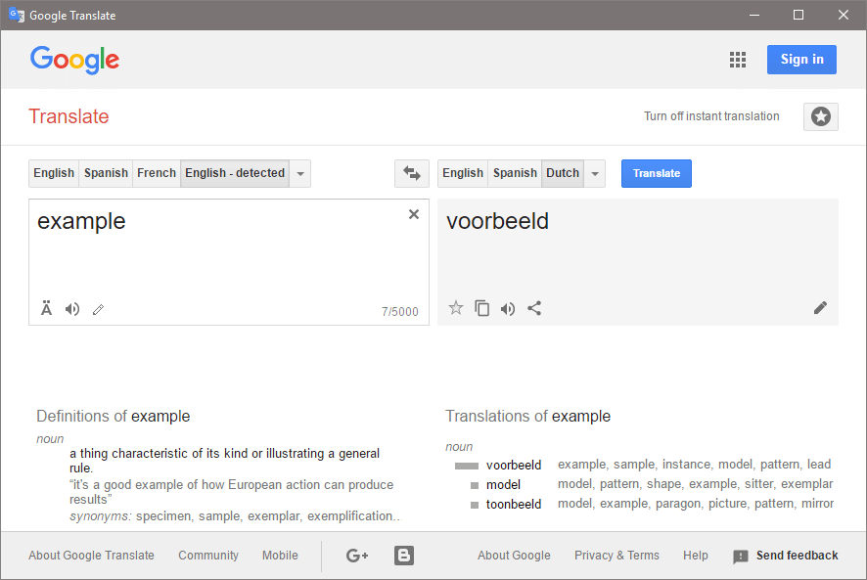Click the 7/5000 character counter
The width and height of the screenshot is (867, 580).
tap(400, 312)
